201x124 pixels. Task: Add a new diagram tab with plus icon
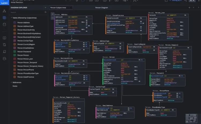189,8
